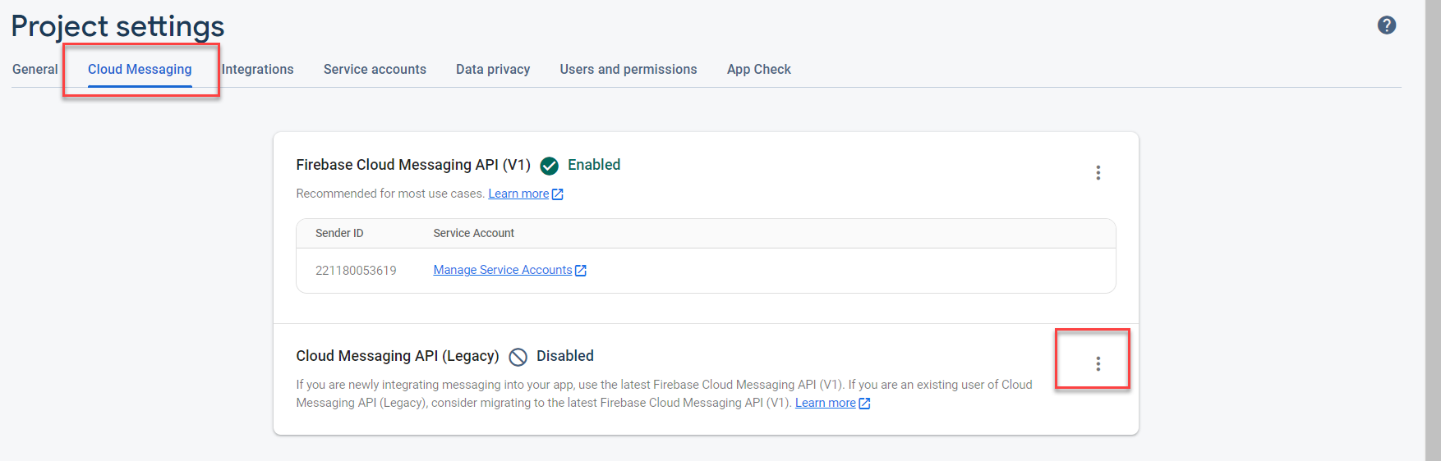Open the Data privacy tab
Screen dimensions: 1441x461
click(493, 70)
